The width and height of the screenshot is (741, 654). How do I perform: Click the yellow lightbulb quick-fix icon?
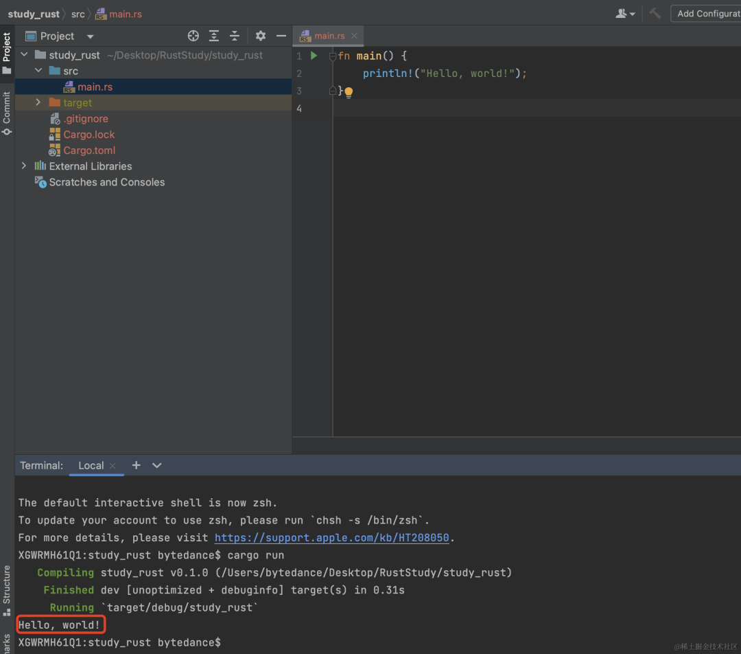[349, 92]
